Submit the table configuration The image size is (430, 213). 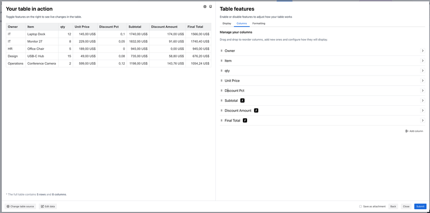click(420, 207)
